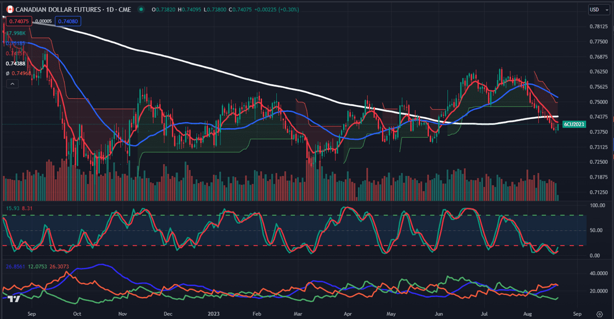Click the 2023 label on time axis
The width and height of the screenshot is (614, 319).
point(213,314)
